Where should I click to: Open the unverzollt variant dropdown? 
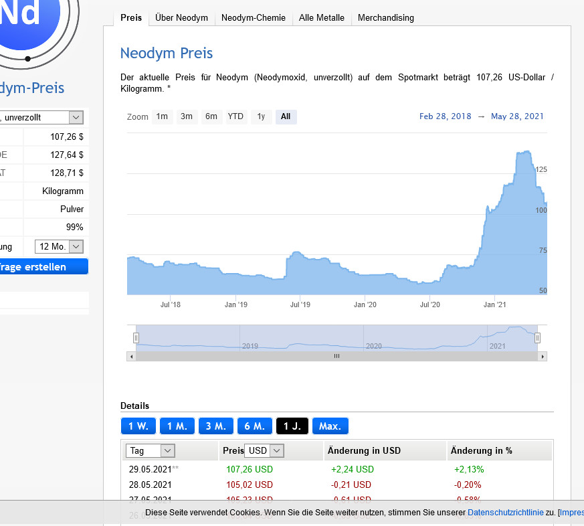tap(41, 117)
